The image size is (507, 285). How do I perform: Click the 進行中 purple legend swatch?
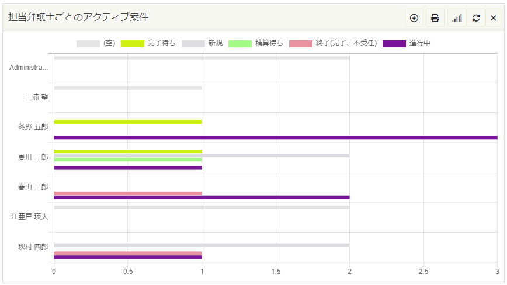394,44
